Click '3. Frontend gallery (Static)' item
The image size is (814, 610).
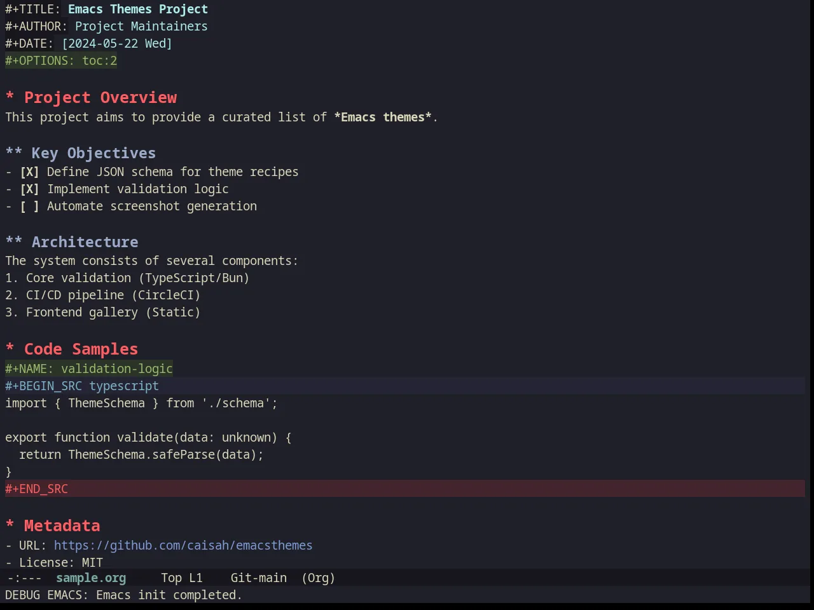pyautogui.click(x=103, y=312)
